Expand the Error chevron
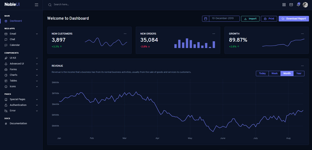Image resolution: width=312 pixels, height=150 pixels. (x=37, y=111)
